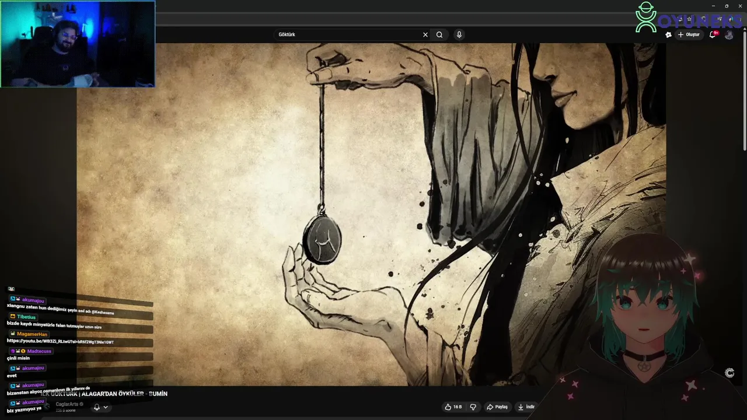Open the browser three-dot menu

(x=739, y=19)
